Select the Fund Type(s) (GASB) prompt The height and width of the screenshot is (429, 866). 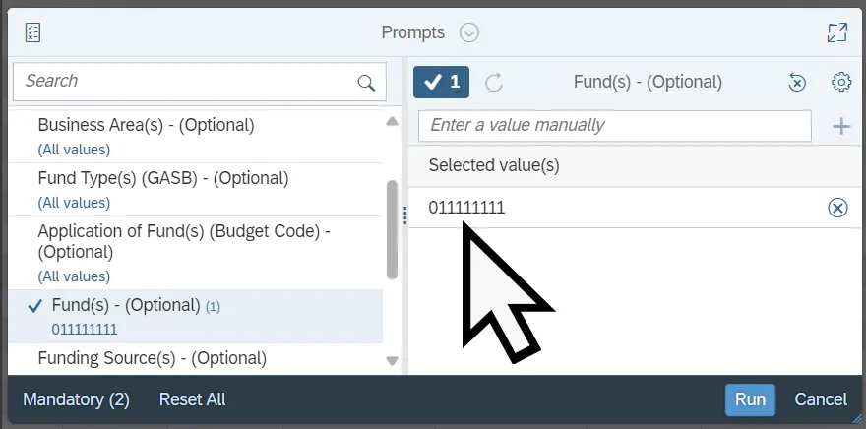(x=162, y=179)
